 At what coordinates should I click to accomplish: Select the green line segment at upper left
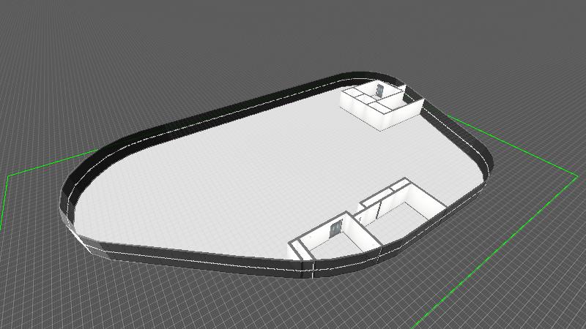(51, 164)
